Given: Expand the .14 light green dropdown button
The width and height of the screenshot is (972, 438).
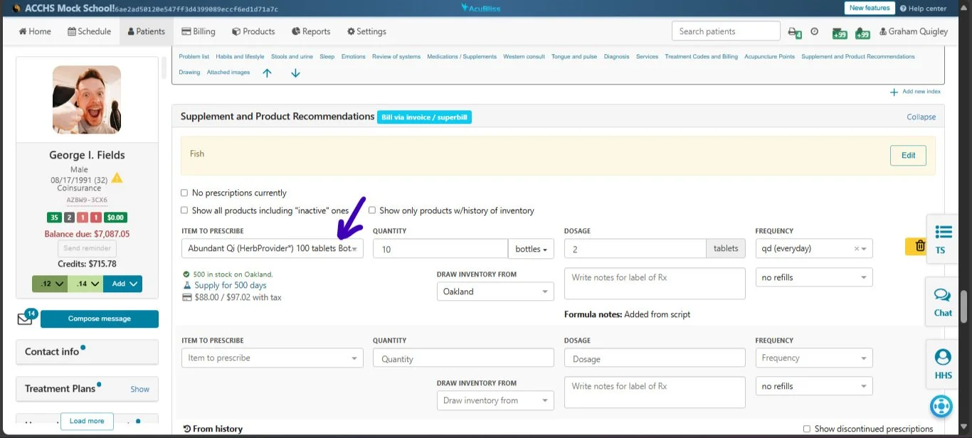Looking at the screenshot, I should (85, 284).
